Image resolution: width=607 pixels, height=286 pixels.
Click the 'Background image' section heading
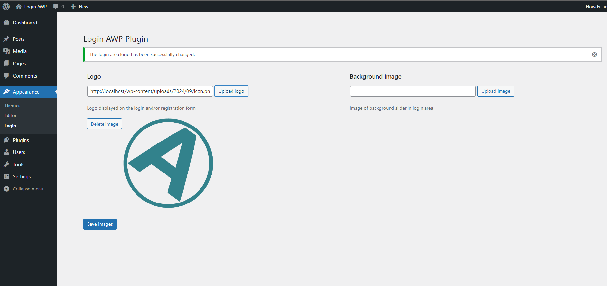pyautogui.click(x=375, y=77)
